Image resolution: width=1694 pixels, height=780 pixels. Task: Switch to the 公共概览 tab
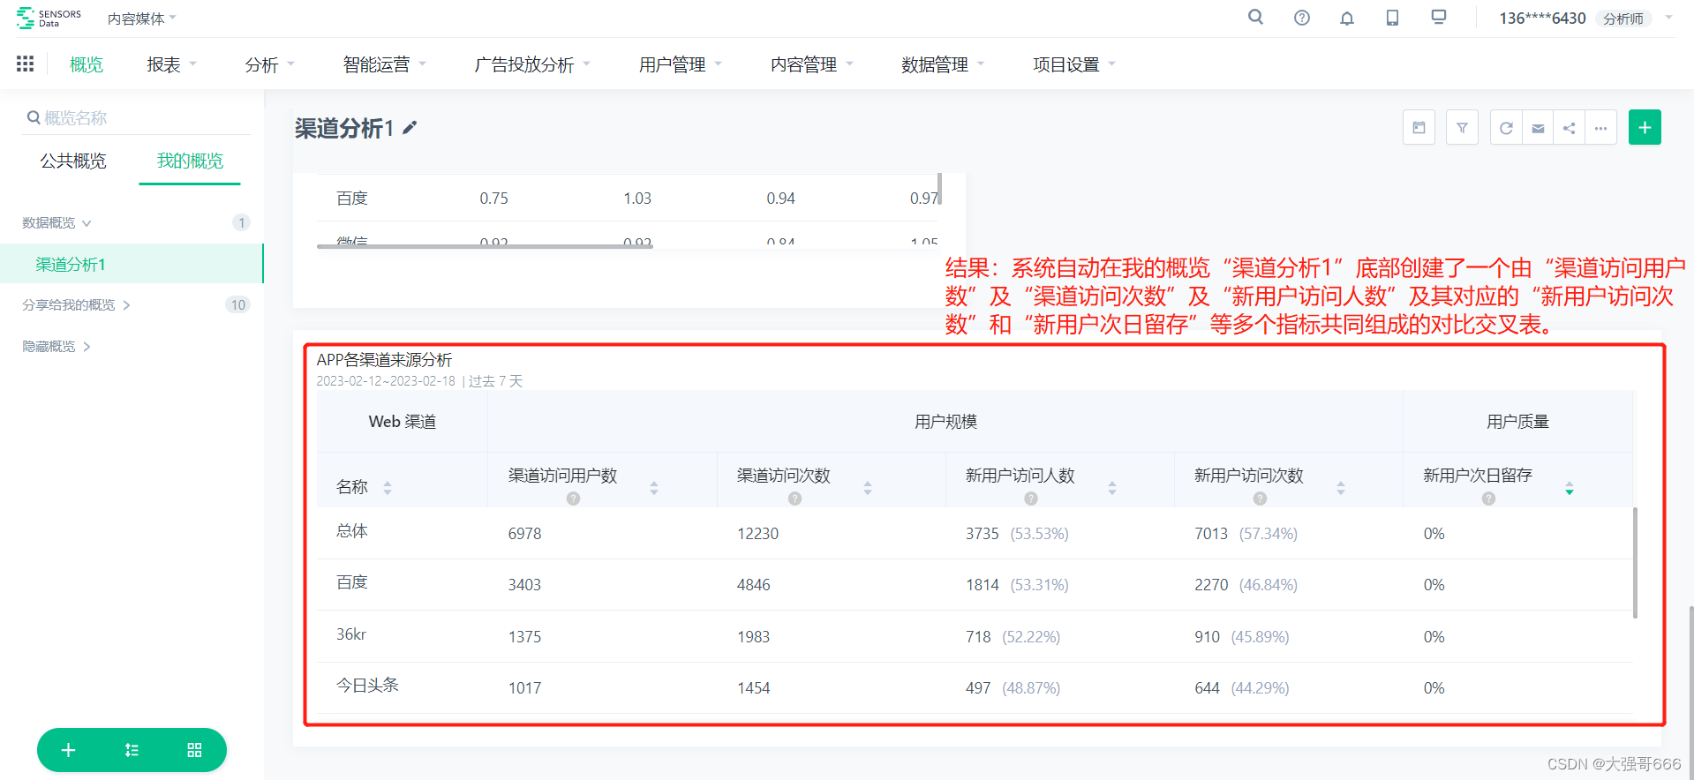(73, 161)
